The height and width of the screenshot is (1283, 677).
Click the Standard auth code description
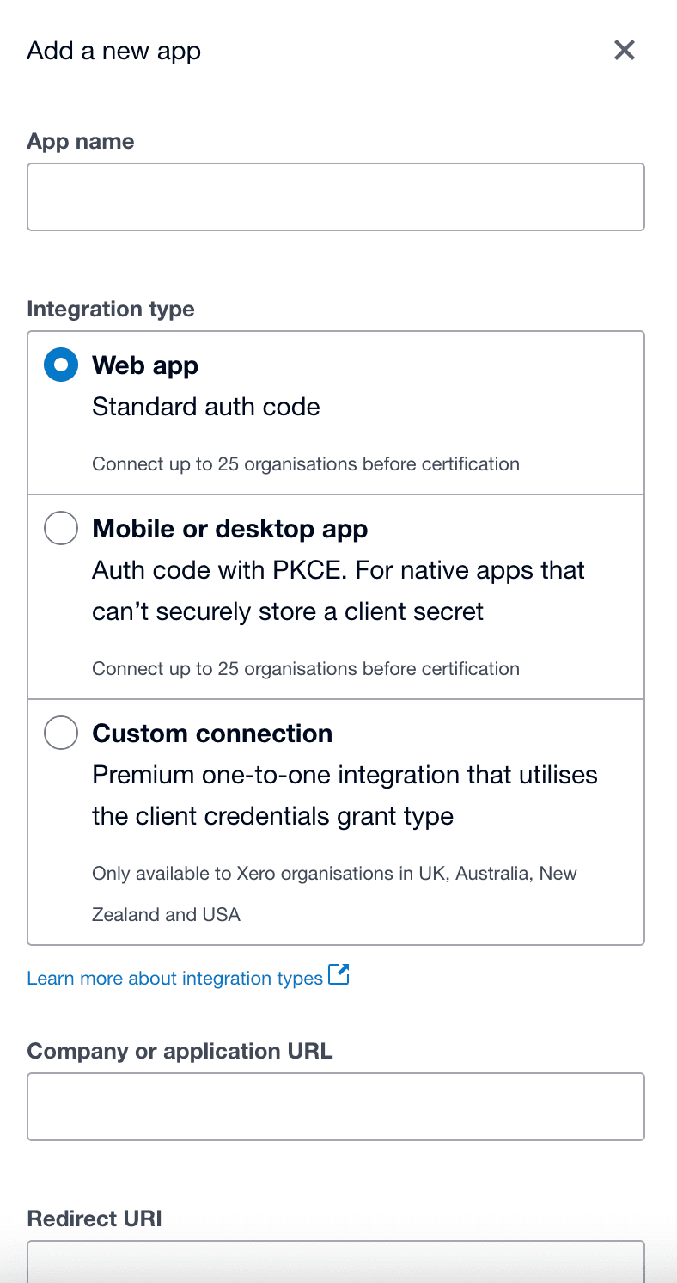click(205, 406)
